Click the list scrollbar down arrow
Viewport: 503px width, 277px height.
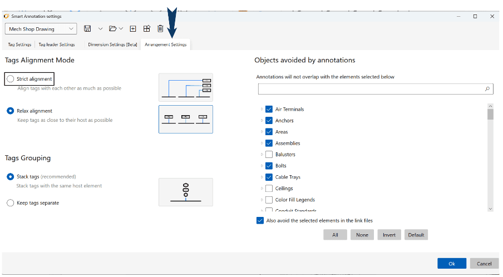click(x=490, y=209)
